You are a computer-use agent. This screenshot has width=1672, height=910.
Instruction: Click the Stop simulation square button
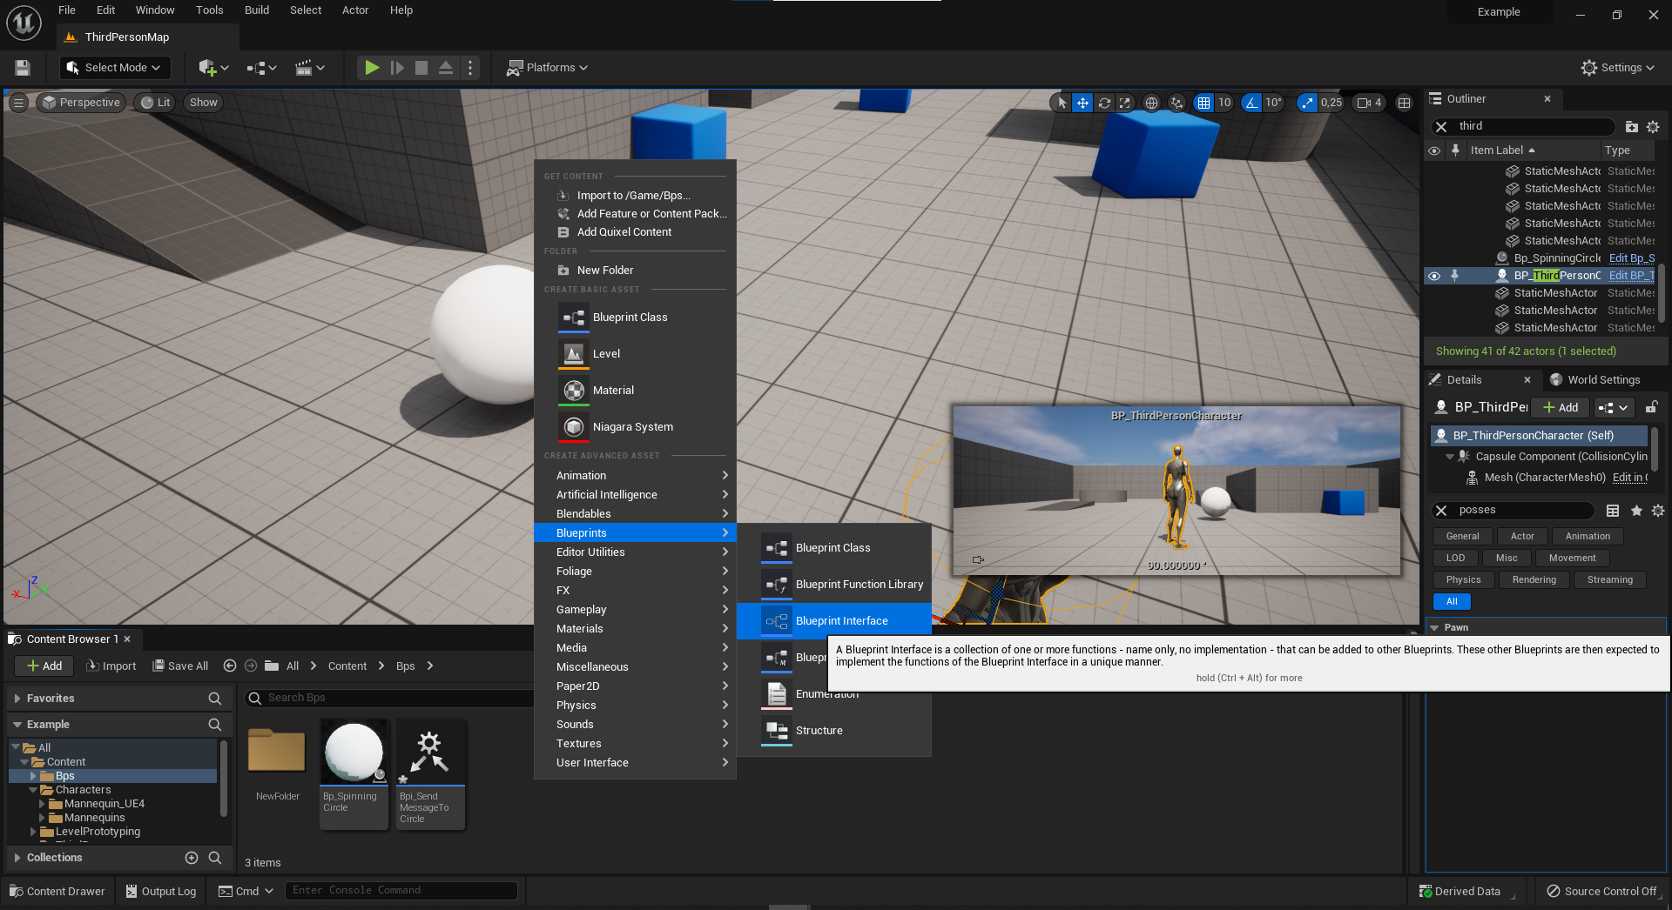tap(421, 68)
